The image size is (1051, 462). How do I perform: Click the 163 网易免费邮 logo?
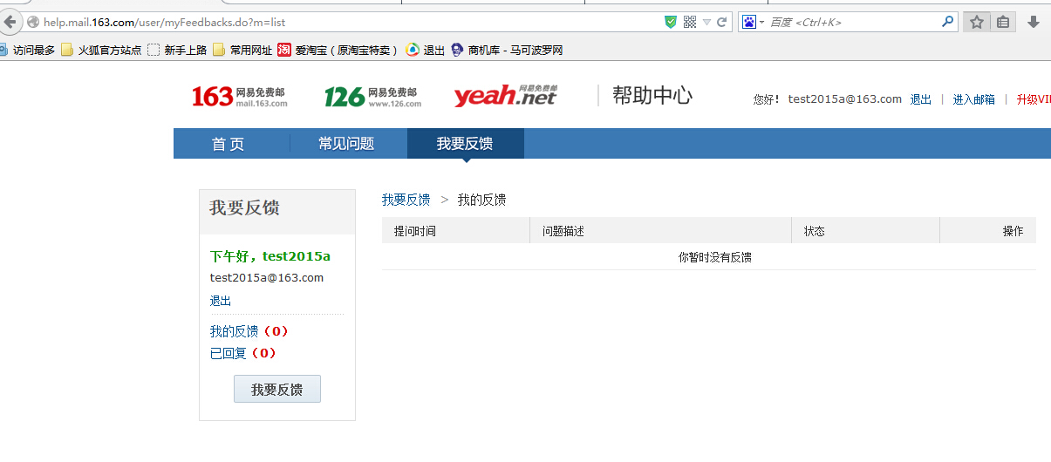coord(240,97)
